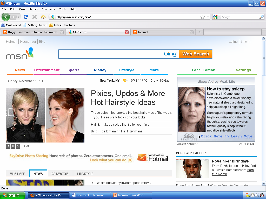Go to the Firefox Home page icon
Image resolution: width=266 pixels, height=199 pixels.
point(43,17)
